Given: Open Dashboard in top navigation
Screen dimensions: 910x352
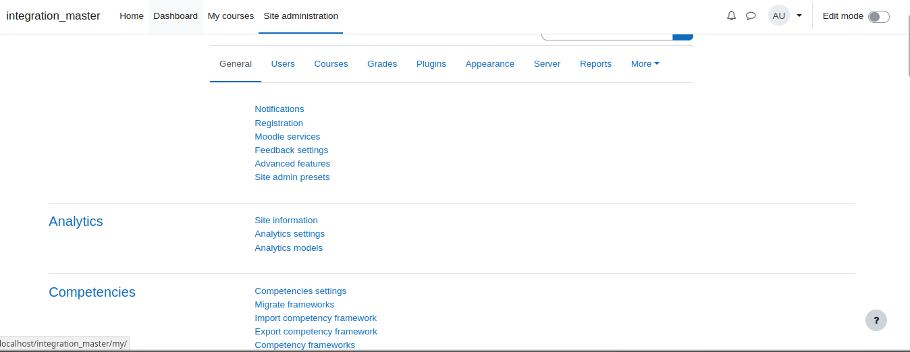Looking at the screenshot, I should click(x=176, y=16).
